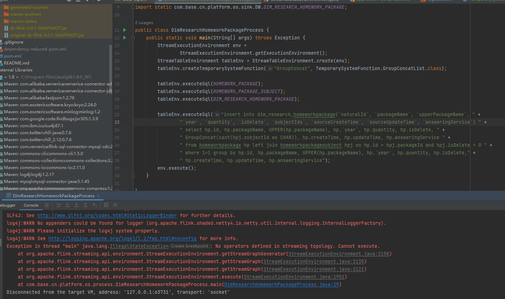Click the folder icon of maven-archiver
The height and width of the screenshot is (299, 505).
coord(6,14)
